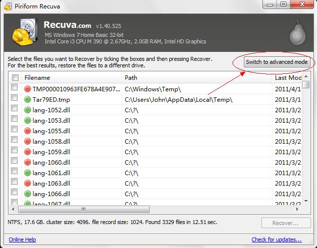Screen dimensions: 317x248
Task: Tick checkbox for lang-1066.dll
Action: (x=14, y=192)
